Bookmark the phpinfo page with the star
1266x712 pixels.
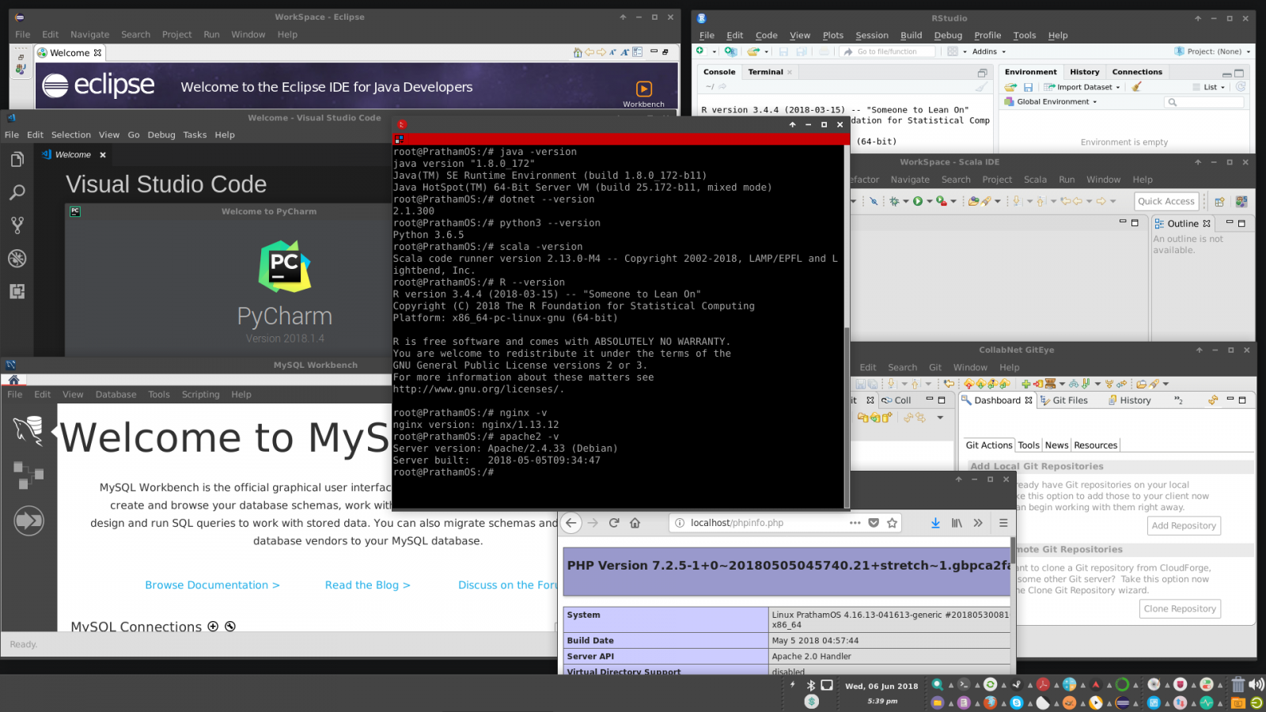pyautogui.click(x=893, y=523)
